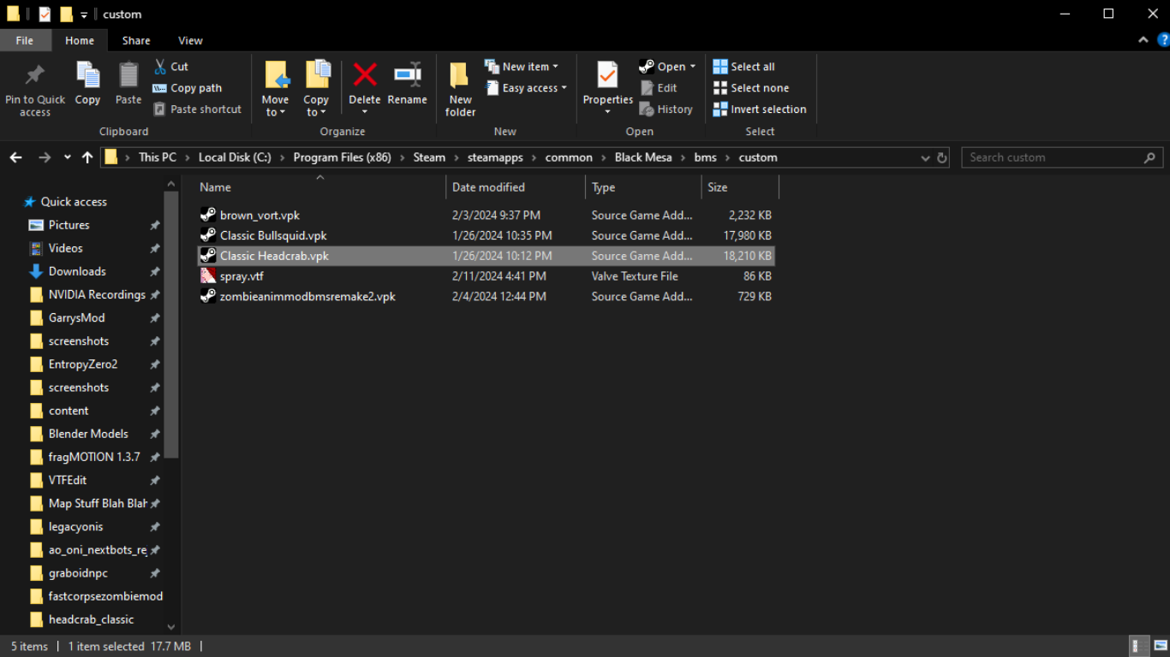Select zombieanimmodbmsremake2.vpk file

pyautogui.click(x=487, y=297)
